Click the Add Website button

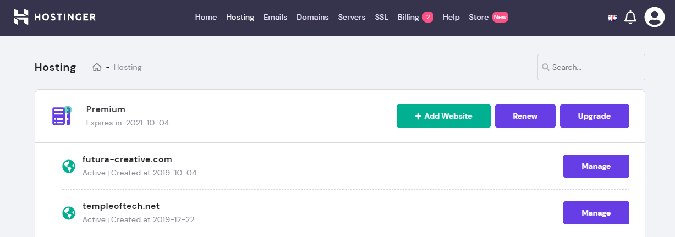point(443,116)
